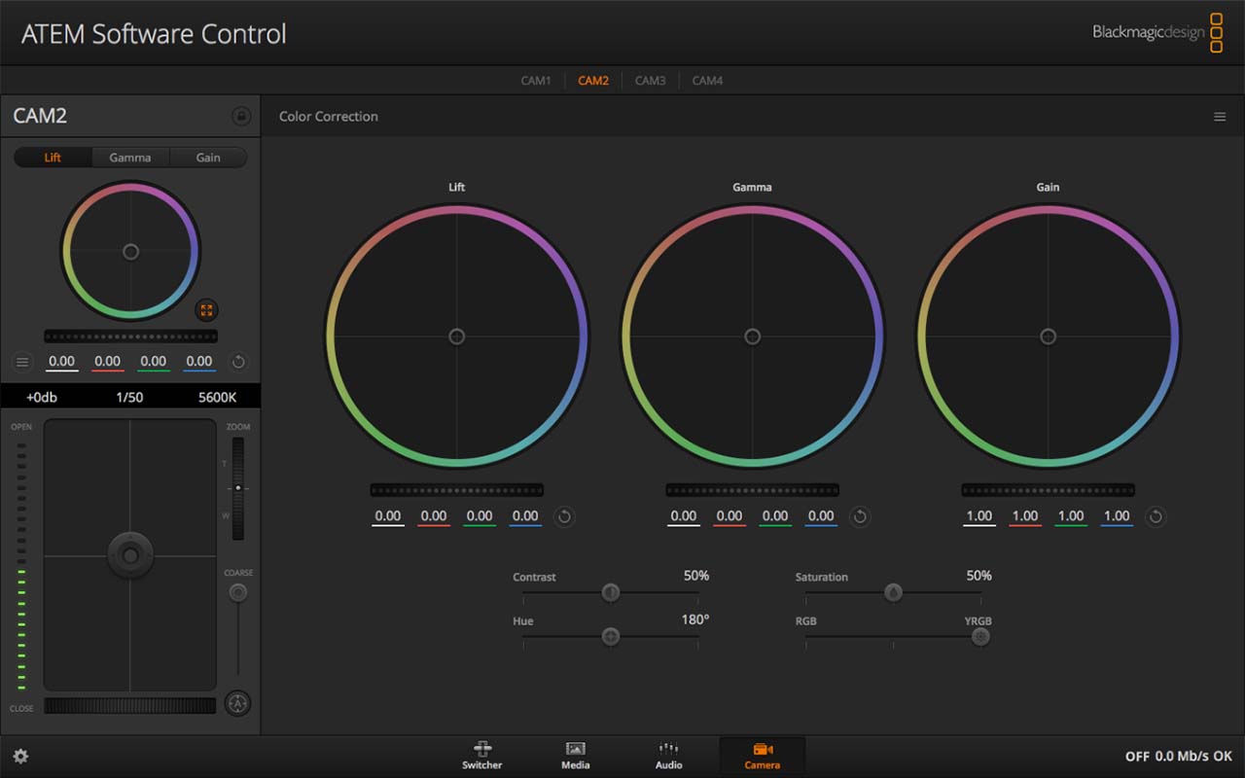
Task: Switch to the CAM3 tab
Action: [650, 81]
